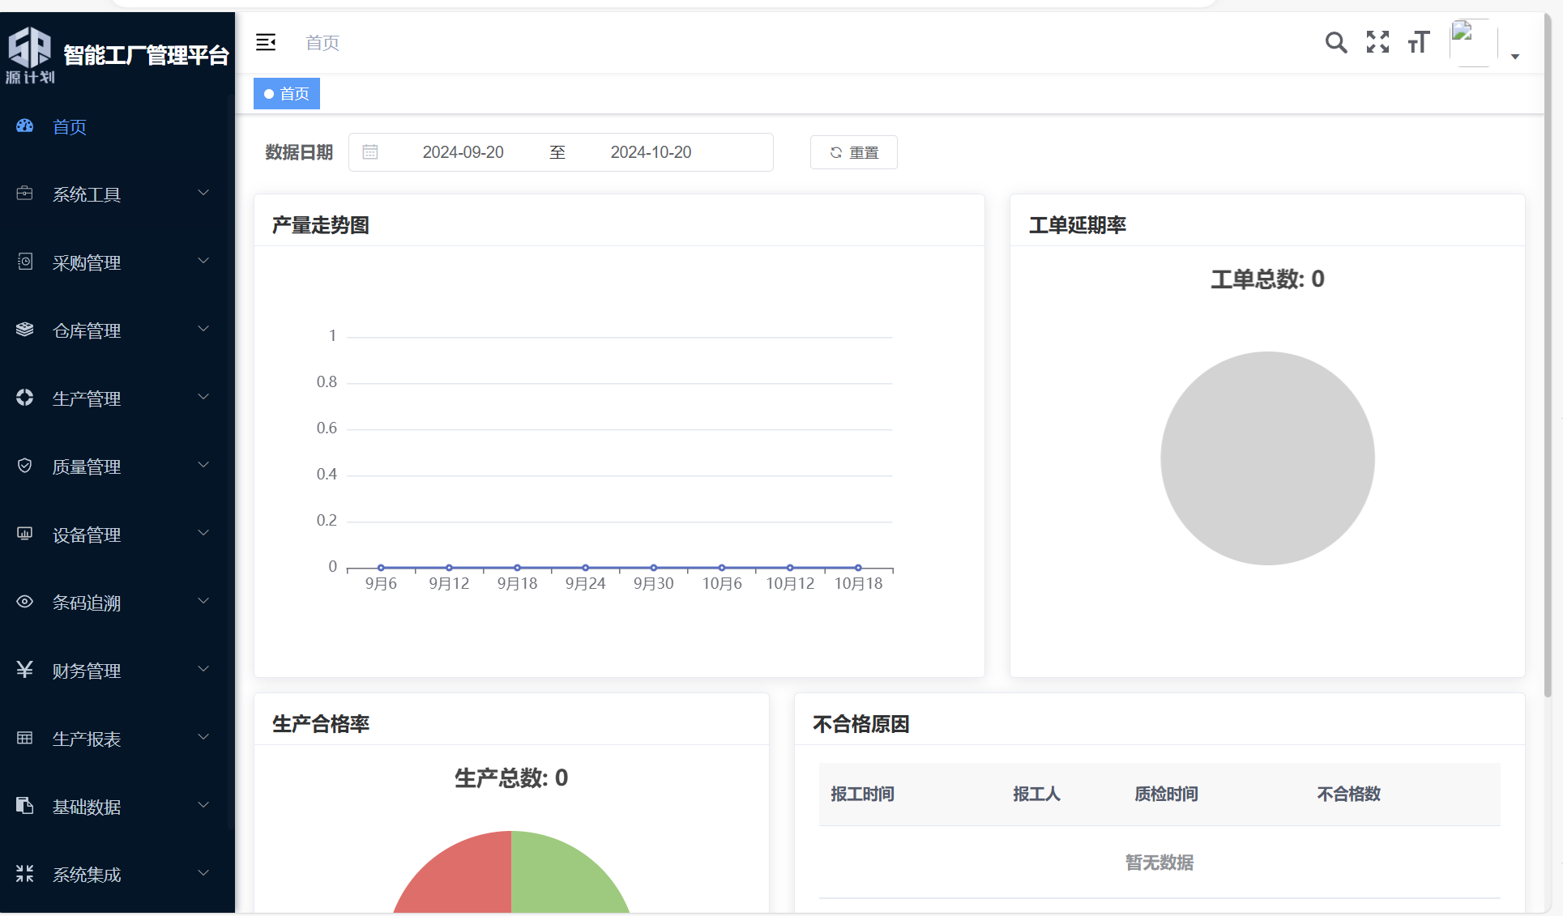The height and width of the screenshot is (916, 1563).
Task: Open the 生产管理 menu item
Action: pos(117,398)
